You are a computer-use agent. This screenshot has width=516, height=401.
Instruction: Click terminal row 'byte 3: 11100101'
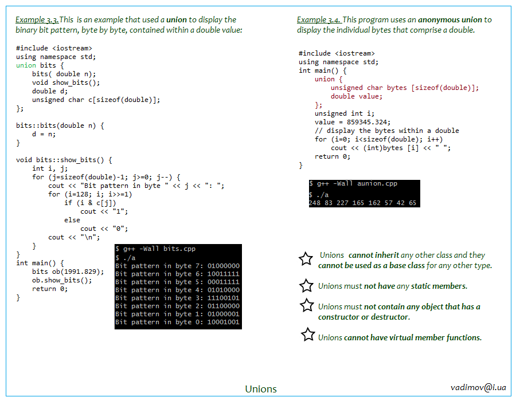(178, 298)
